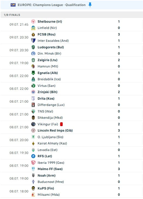
Task: Open Lincoln Red Imps team name
Action: [55, 130]
